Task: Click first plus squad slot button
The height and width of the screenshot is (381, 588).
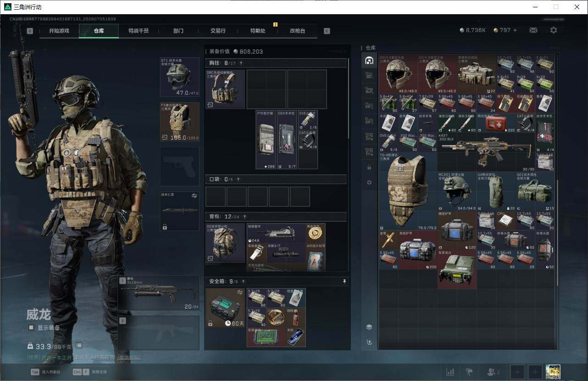Action: [517, 372]
